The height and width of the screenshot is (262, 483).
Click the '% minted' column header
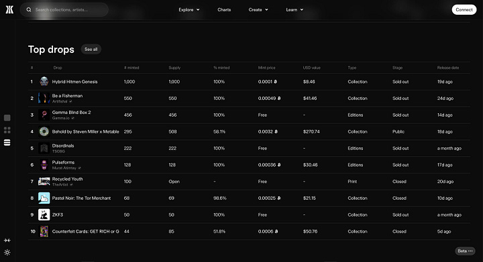[x=221, y=68]
